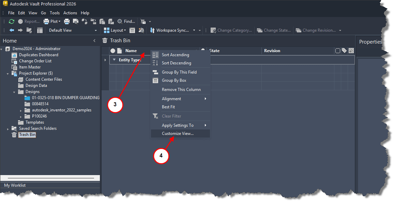
Task: Select Item Master in tree
Action: point(30,67)
